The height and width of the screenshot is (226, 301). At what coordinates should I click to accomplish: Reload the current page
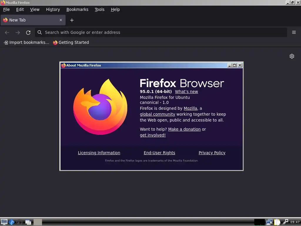click(28, 32)
